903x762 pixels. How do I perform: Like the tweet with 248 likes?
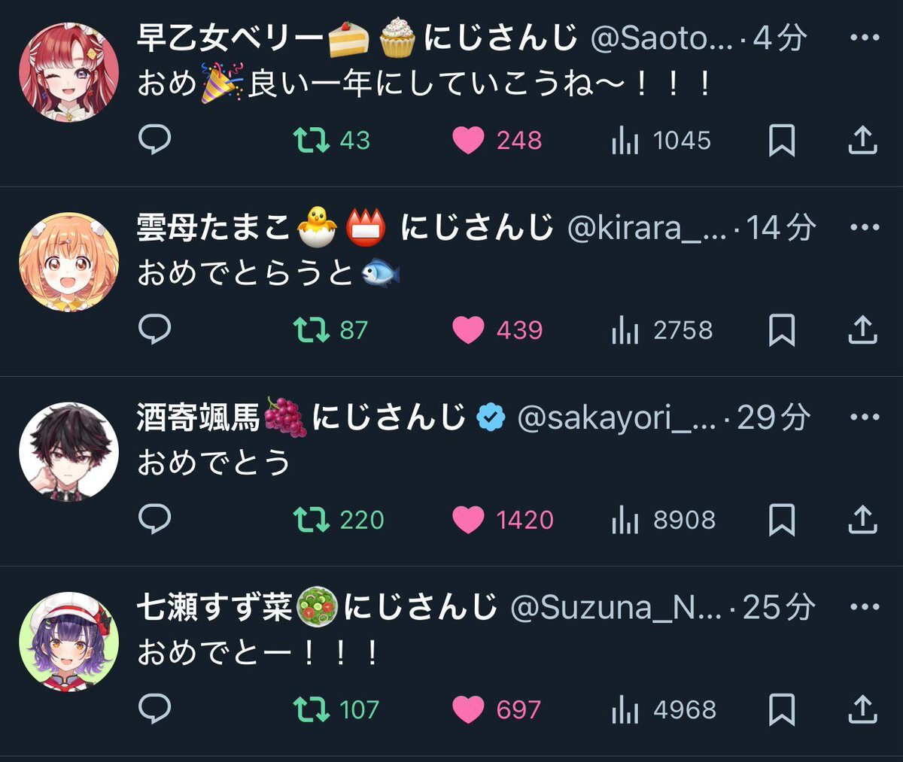click(x=497, y=140)
